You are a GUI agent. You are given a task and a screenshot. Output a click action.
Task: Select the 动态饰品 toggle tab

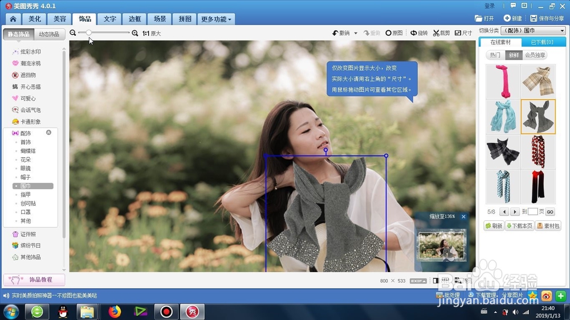(x=49, y=34)
